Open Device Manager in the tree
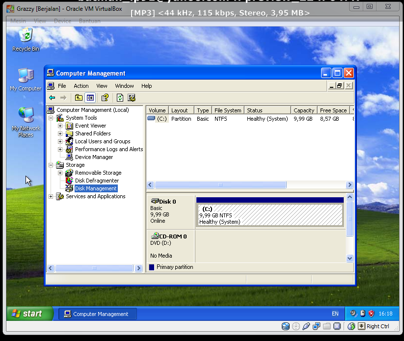 coord(94,157)
